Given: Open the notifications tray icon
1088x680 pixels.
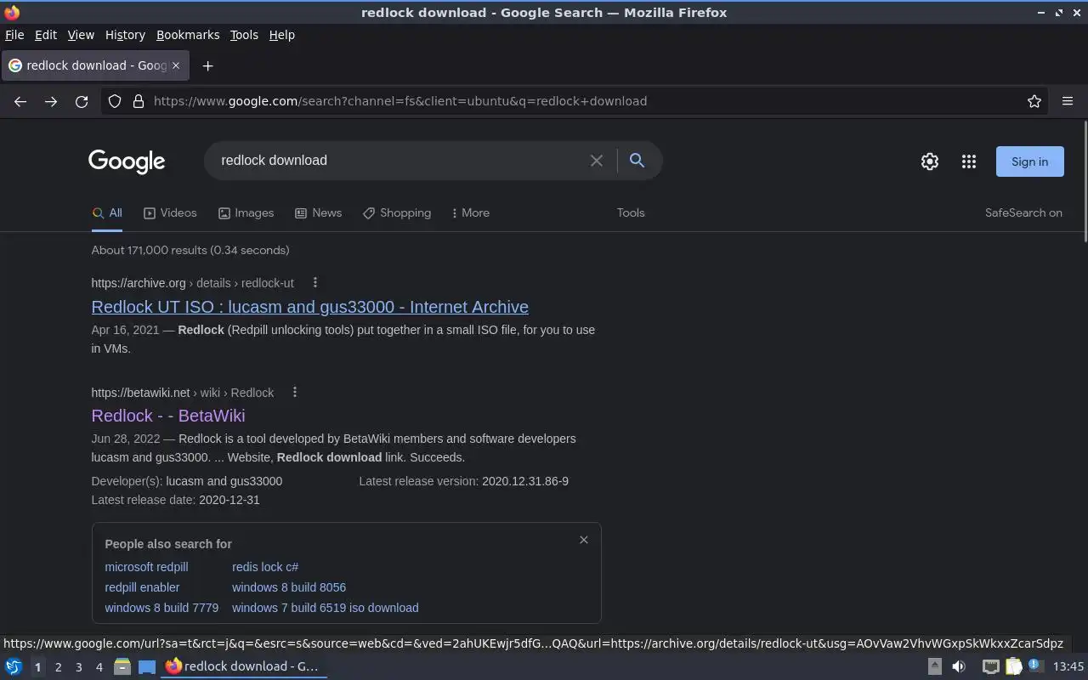Looking at the screenshot, I should coord(1035,666).
